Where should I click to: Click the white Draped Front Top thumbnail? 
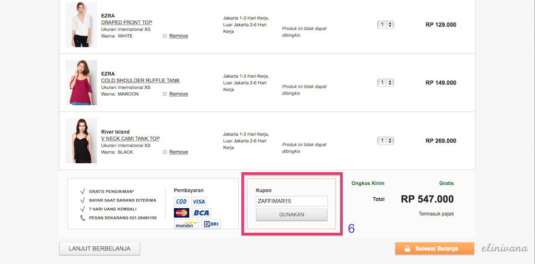coord(81,25)
